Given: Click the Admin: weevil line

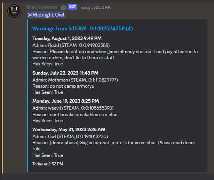Looking at the screenshot, I should (73, 108).
